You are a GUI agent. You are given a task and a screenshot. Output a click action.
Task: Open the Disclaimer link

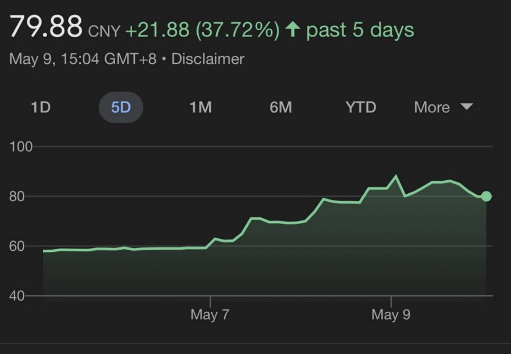(x=208, y=59)
